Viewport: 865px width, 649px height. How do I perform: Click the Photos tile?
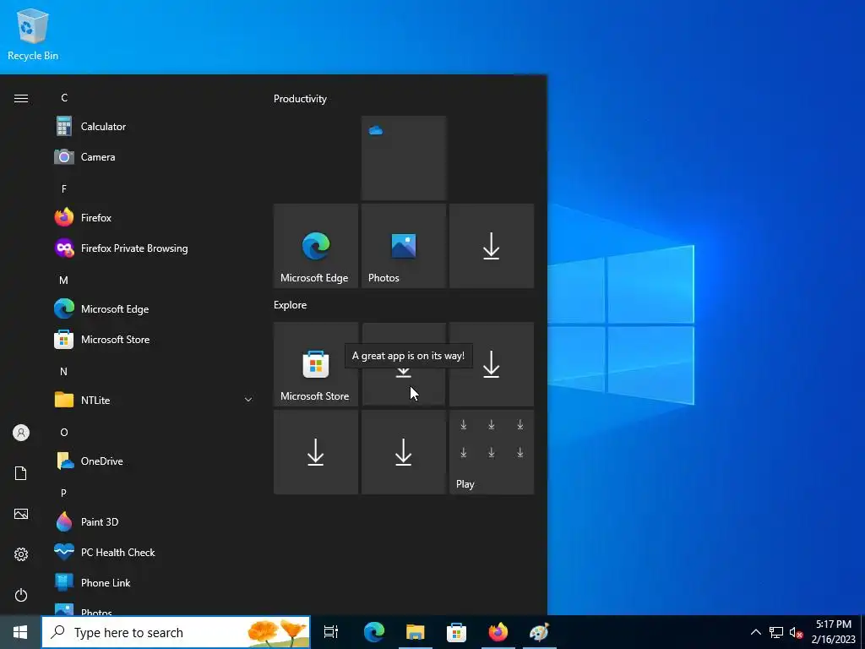[403, 246]
